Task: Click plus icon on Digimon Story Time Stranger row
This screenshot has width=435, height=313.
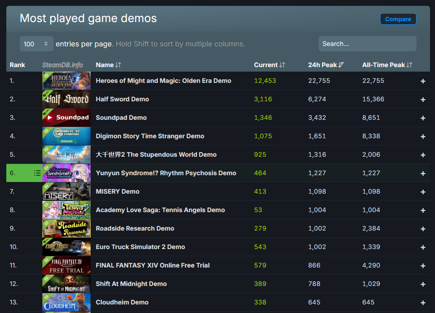Action: click(x=423, y=136)
